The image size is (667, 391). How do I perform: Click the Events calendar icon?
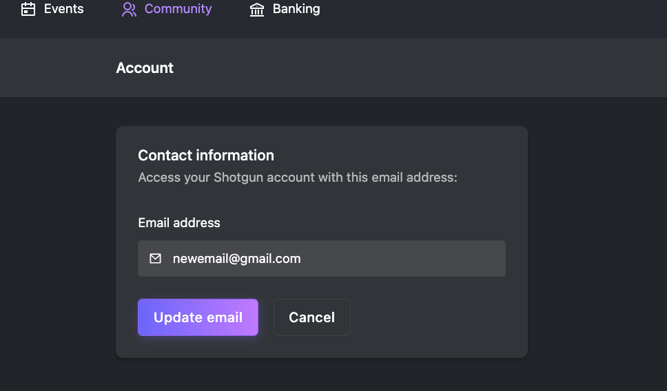pos(28,9)
